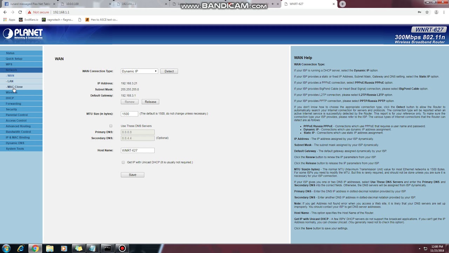The height and width of the screenshot is (253, 449).
Task: Enable Use These DNS Servers checkbox
Action: [x=111, y=126]
